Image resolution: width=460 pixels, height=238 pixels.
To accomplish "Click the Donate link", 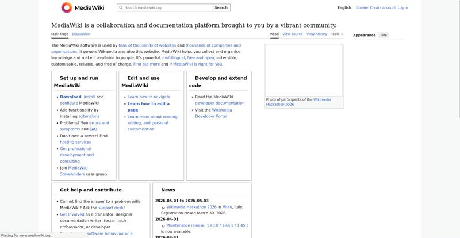I will tap(362, 7).
